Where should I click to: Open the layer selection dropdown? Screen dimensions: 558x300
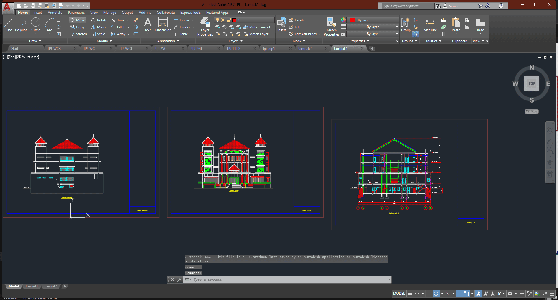[x=273, y=20]
